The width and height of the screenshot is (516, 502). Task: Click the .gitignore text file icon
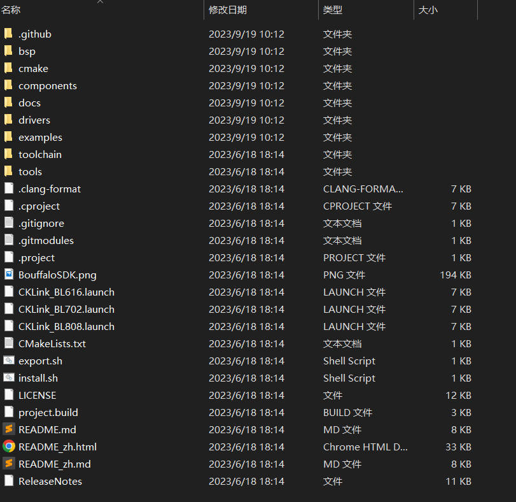coord(9,223)
